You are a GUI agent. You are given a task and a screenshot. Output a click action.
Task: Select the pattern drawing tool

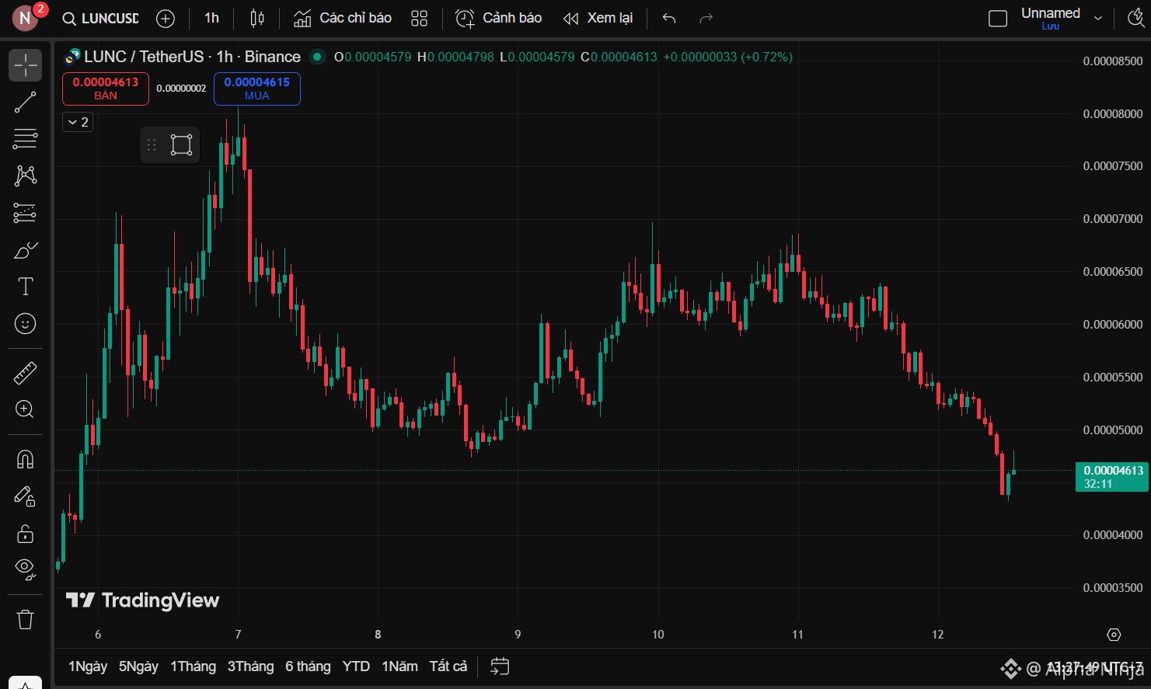point(25,176)
